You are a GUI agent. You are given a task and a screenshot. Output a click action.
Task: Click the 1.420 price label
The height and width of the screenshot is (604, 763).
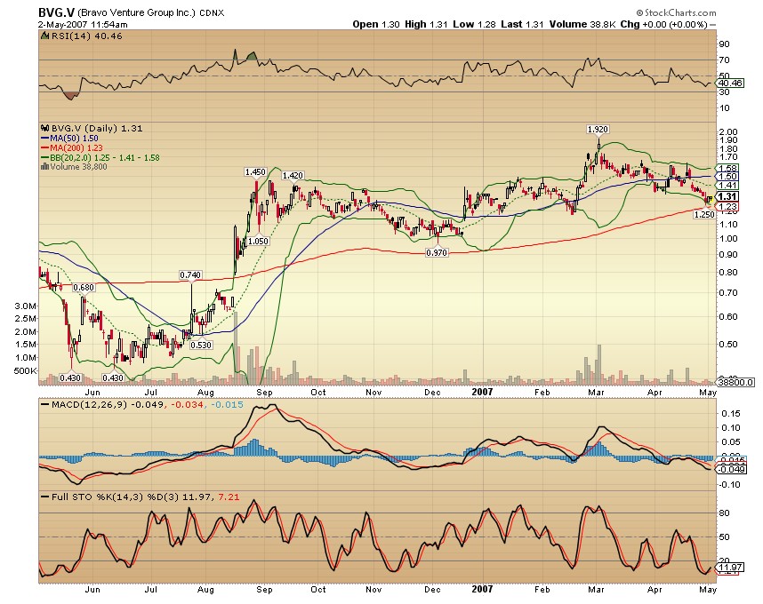pyautogui.click(x=293, y=175)
